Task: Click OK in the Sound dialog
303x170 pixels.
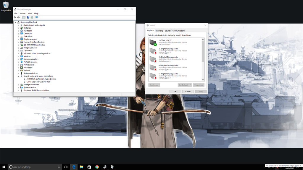Action: coord(175,91)
